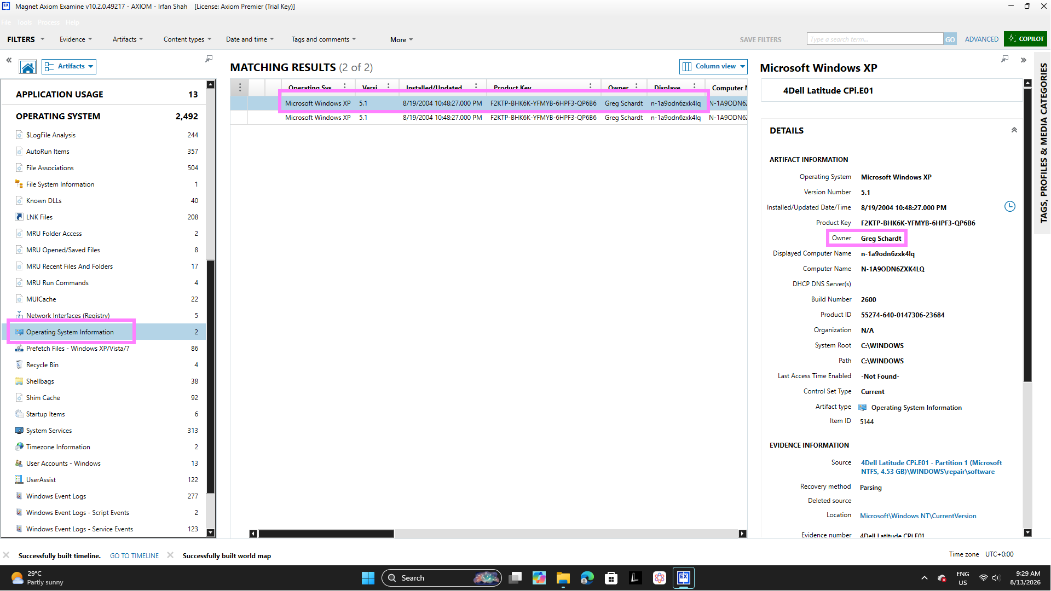
Task: Select Timezone Information globe icon
Action: click(19, 447)
